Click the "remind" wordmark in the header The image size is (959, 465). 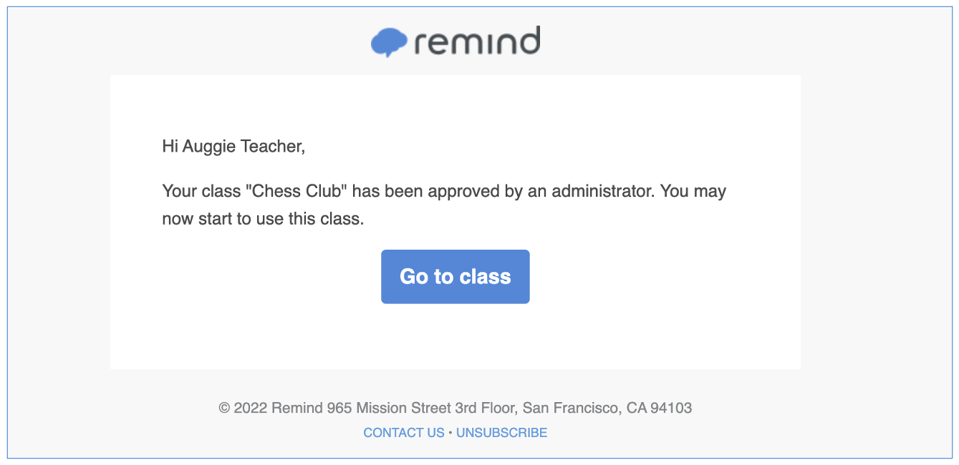[477, 43]
